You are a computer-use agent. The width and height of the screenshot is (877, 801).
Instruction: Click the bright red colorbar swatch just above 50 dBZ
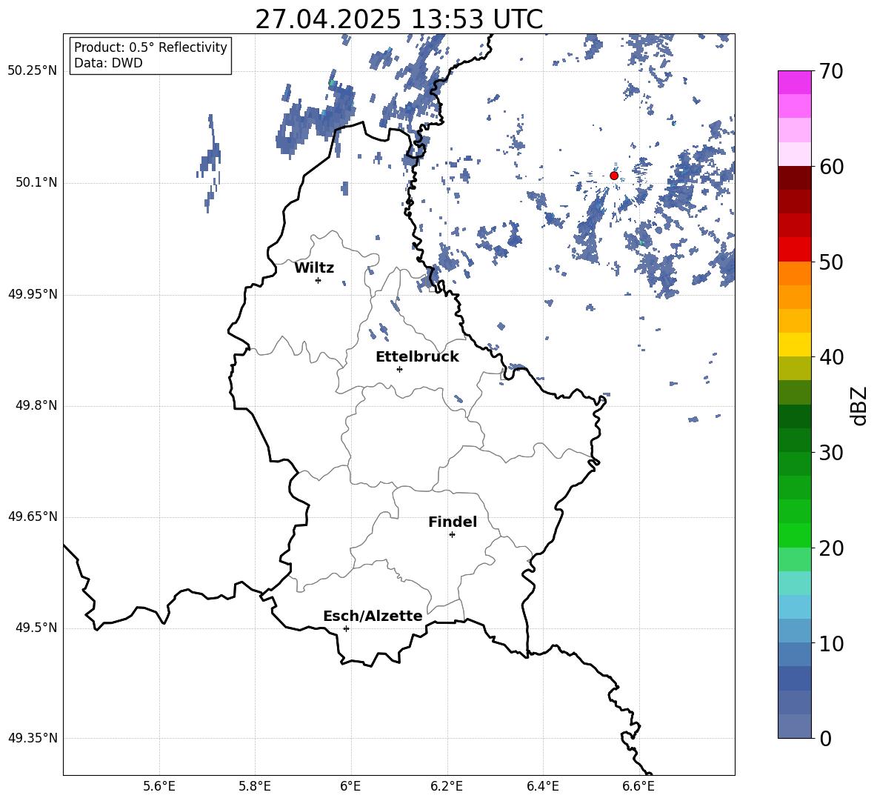(x=795, y=250)
